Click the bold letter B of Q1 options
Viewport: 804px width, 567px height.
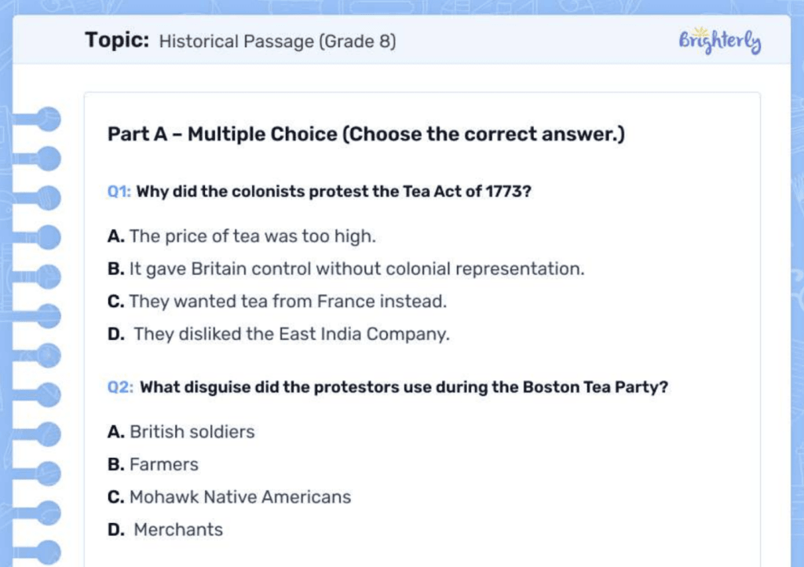click(115, 269)
